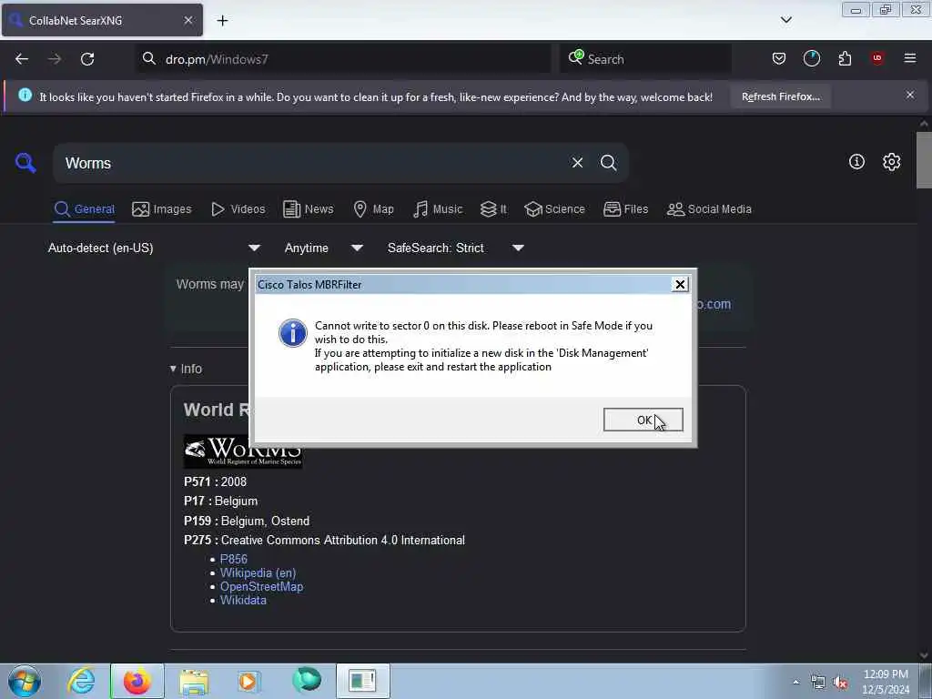Click inside the Worms search field

(309, 163)
